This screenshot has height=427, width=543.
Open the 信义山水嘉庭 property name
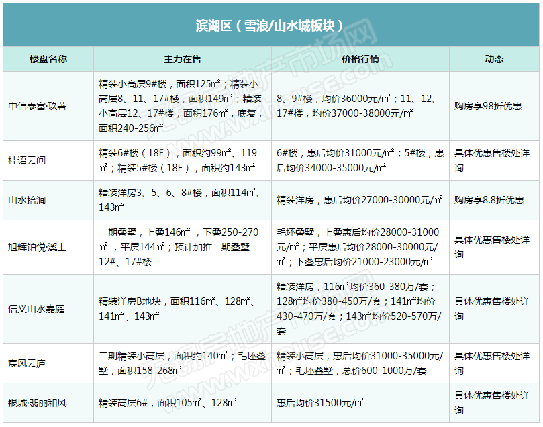point(36,309)
